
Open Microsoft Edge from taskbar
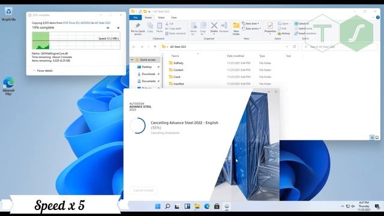tap(207, 206)
